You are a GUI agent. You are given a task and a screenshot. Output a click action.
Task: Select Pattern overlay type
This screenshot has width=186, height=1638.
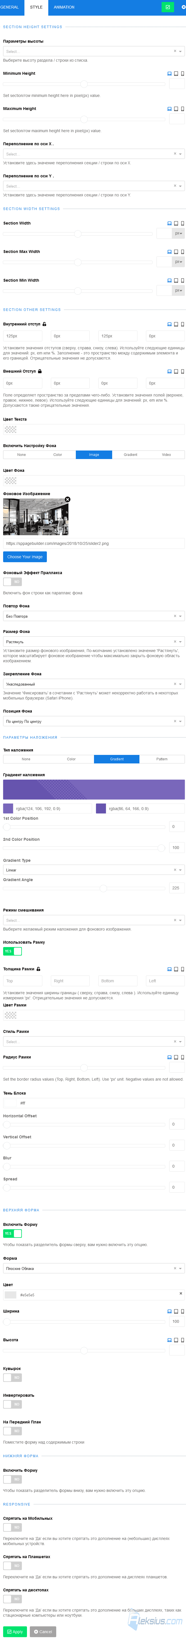pos(162,759)
